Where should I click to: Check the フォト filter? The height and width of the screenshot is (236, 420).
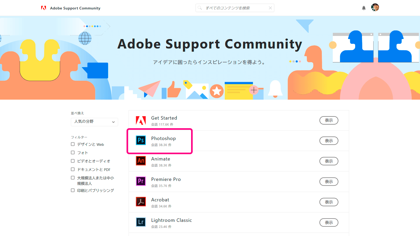pyautogui.click(x=73, y=153)
